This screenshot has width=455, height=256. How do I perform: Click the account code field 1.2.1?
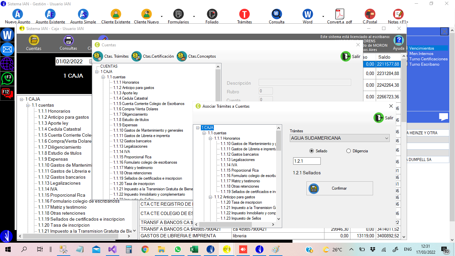pos(306,161)
